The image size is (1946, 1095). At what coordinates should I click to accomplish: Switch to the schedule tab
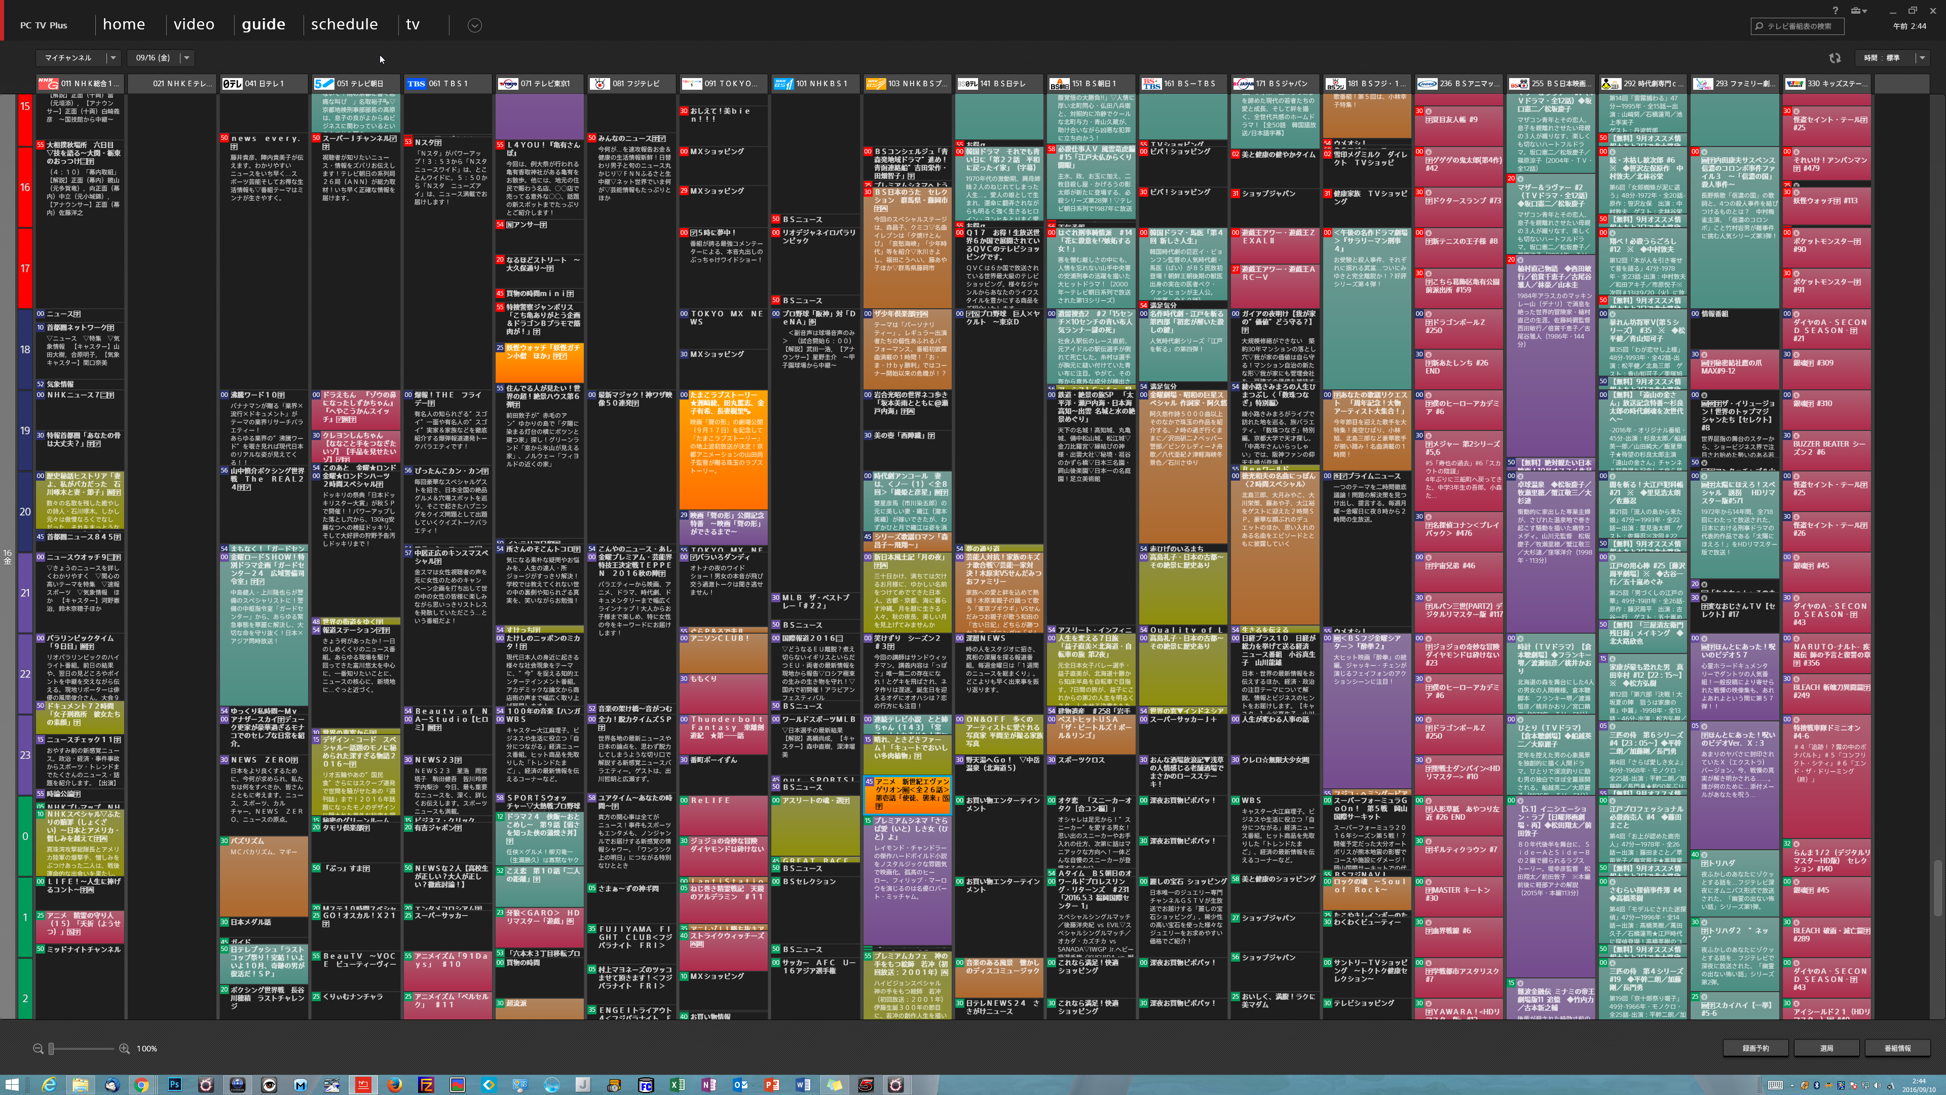[344, 24]
